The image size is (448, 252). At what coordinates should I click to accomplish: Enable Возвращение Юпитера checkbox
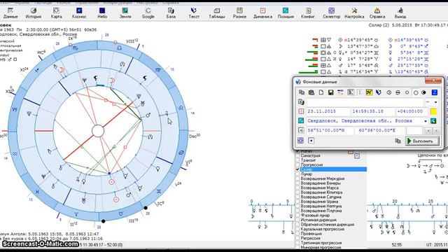[x=297, y=192]
